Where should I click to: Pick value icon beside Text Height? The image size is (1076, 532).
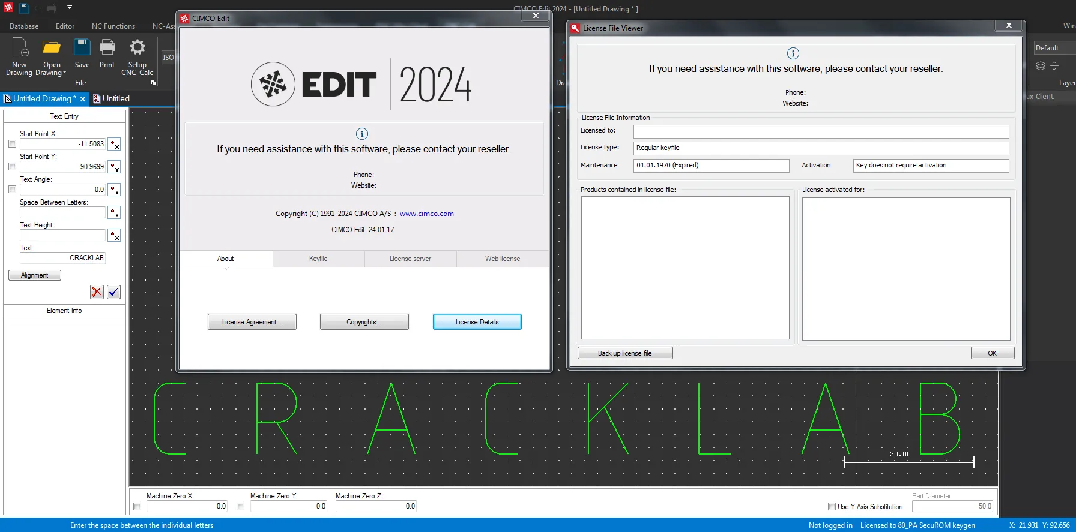click(x=114, y=235)
